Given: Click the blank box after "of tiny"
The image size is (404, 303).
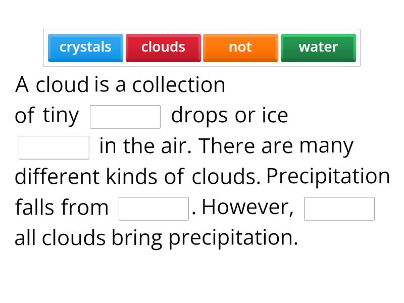Looking at the screenshot, I should point(125,117).
